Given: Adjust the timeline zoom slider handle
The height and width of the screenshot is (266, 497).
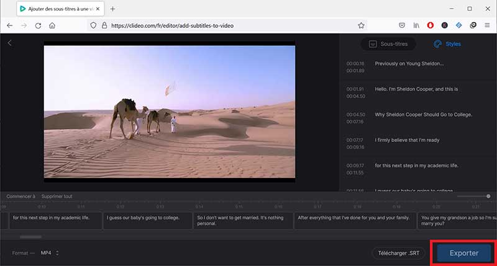Looking at the screenshot, I should point(488,197).
